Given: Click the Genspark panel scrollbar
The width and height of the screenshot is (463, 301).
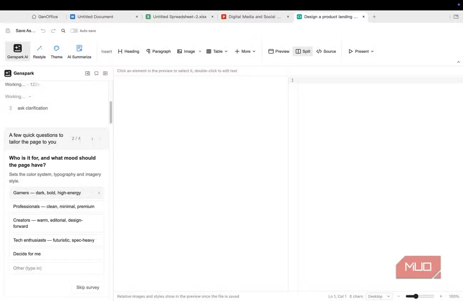Looking at the screenshot, I should (111, 112).
